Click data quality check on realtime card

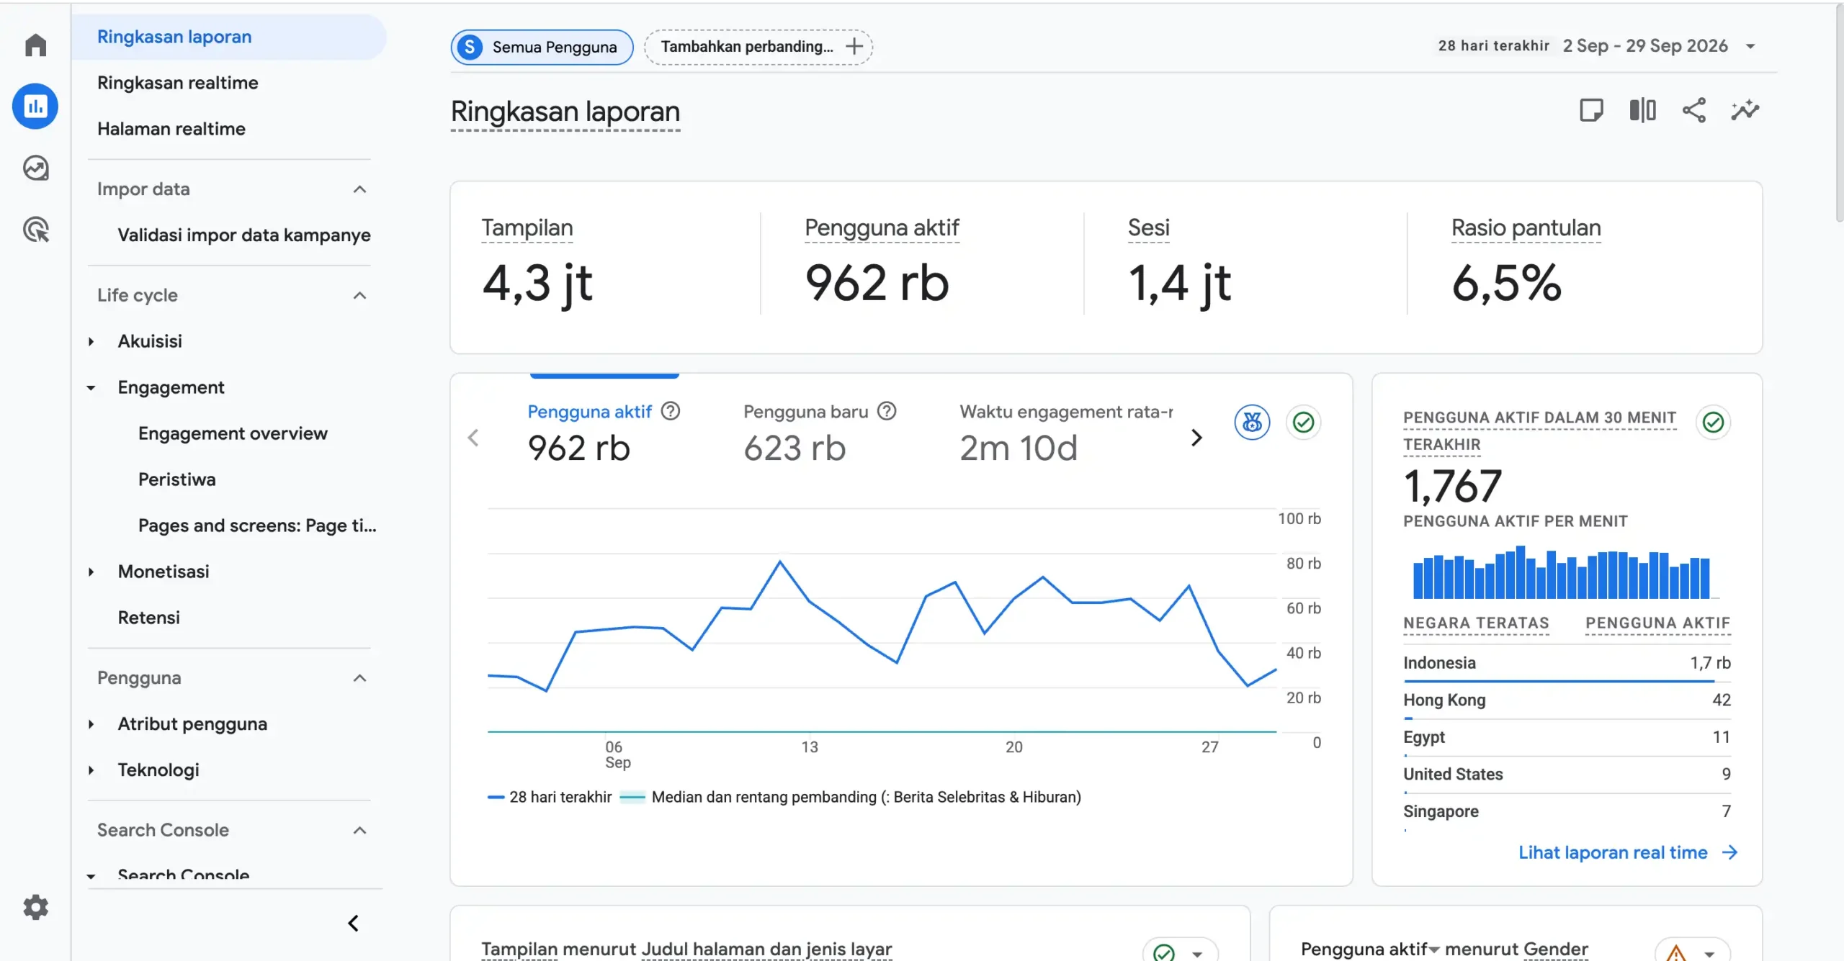pyautogui.click(x=1713, y=422)
